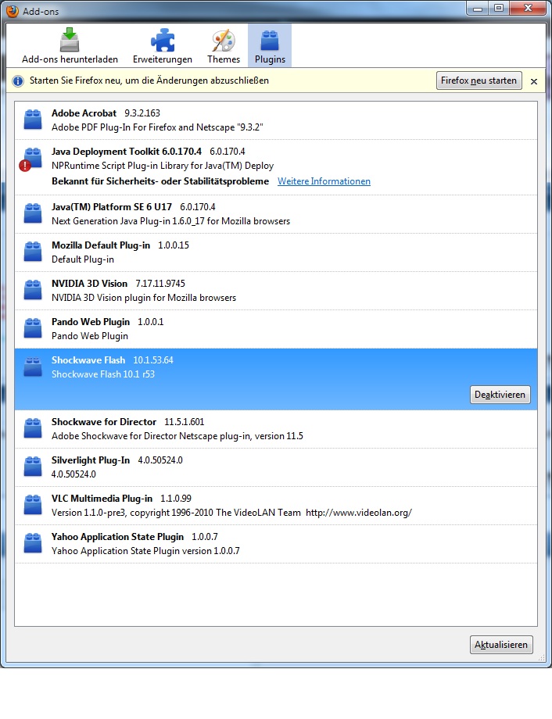Click the Aktualisieren button
The height and width of the screenshot is (719, 552).
501,645
